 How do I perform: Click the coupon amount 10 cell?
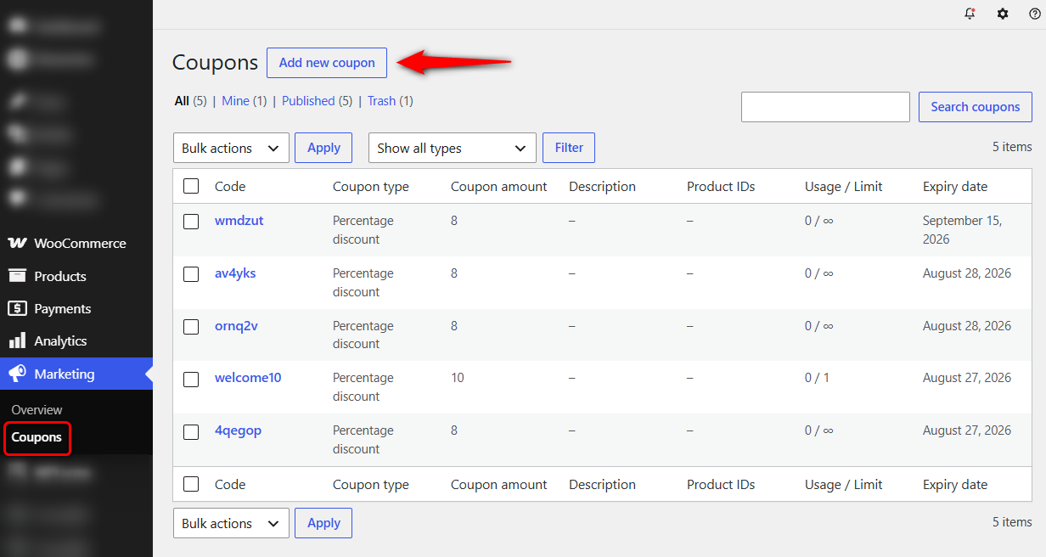tap(458, 378)
